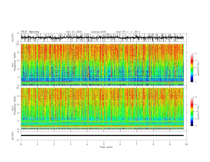Click time axis tick label "8"
This screenshot has width=210, height=162.
click(x=153, y=144)
